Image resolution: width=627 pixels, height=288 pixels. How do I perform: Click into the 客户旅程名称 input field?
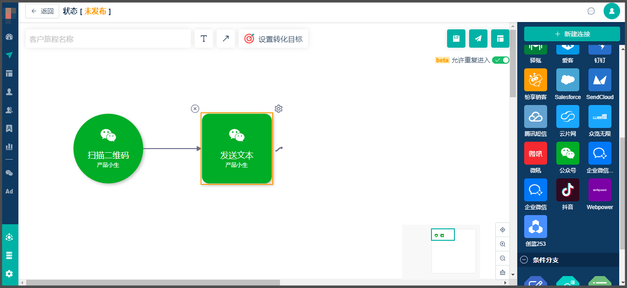coord(108,39)
